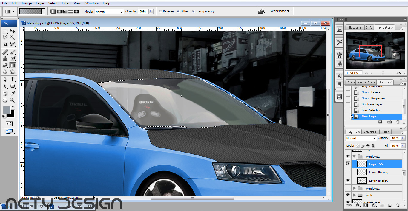Select the History Brush tool
This screenshot has height=211, width=408.
point(13,59)
